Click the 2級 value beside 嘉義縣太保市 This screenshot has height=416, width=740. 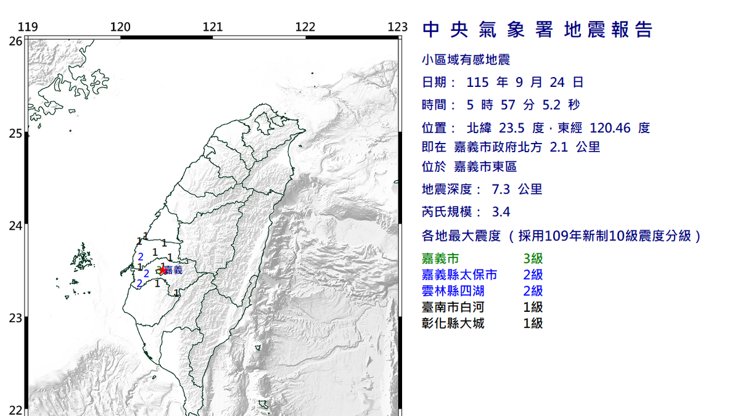(533, 275)
